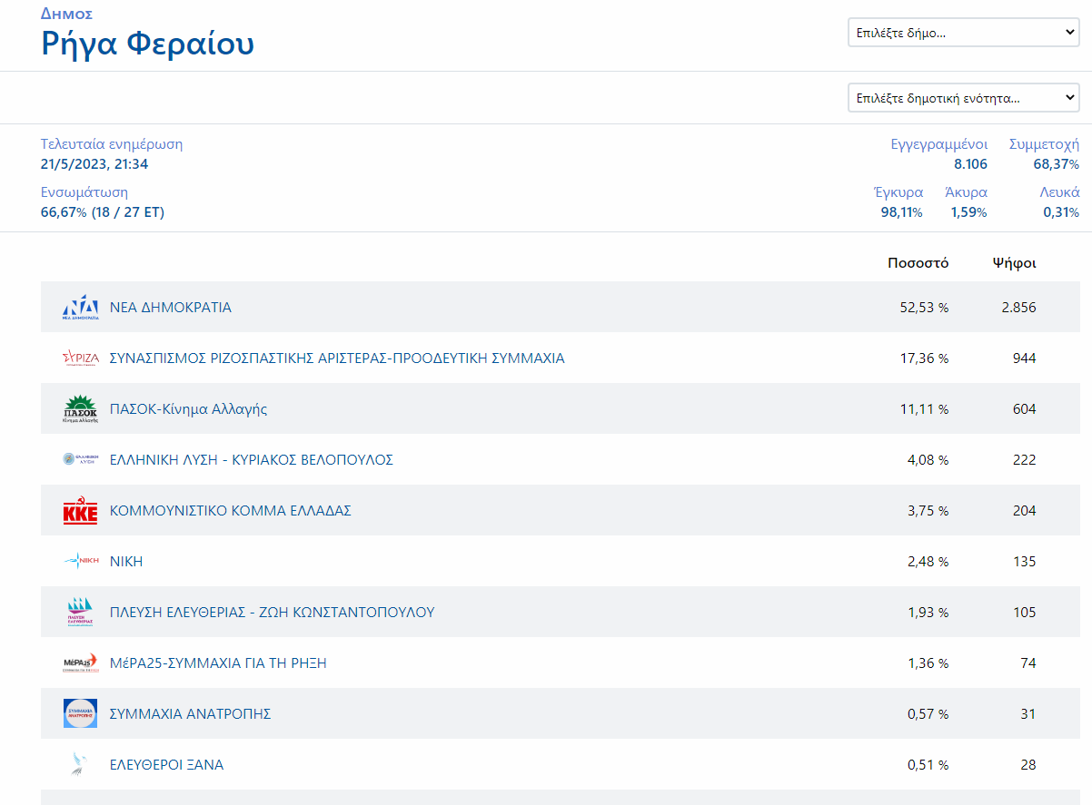This screenshot has height=805, width=1092.
Task: Click the Ρήγα Φεραίου municipality heading
Action: [x=148, y=44]
